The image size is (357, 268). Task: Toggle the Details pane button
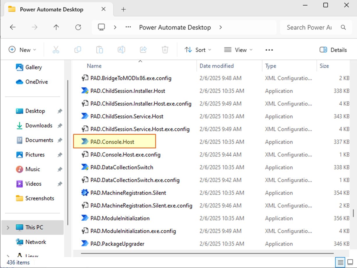tap(333, 50)
